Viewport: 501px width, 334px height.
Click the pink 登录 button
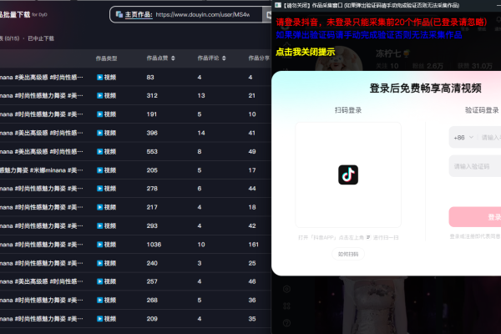(x=475, y=217)
